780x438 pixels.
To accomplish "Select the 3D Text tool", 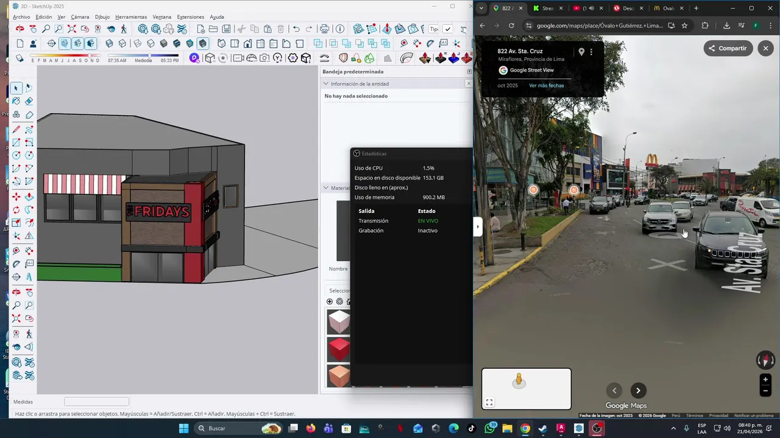I will click(x=29, y=277).
